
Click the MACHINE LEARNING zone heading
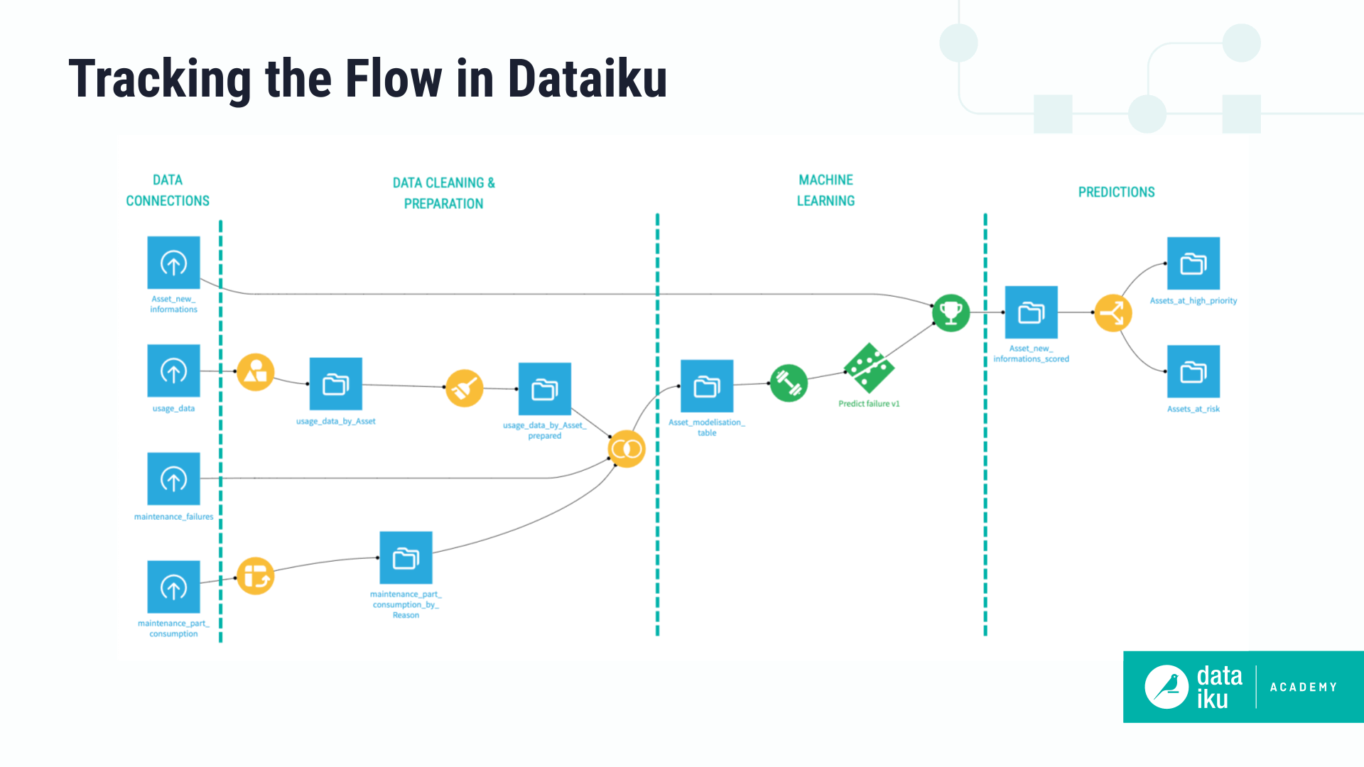pos(826,190)
